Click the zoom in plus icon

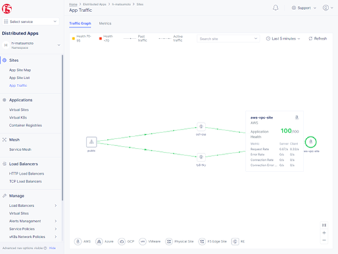tap(324, 233)
